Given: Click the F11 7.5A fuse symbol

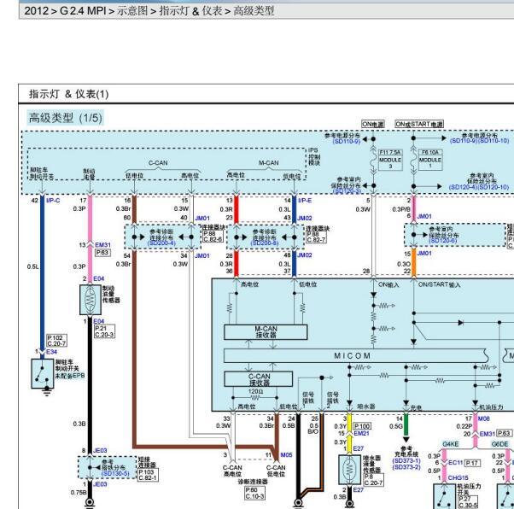Looking at the screenshot, I should coord(373,161).
